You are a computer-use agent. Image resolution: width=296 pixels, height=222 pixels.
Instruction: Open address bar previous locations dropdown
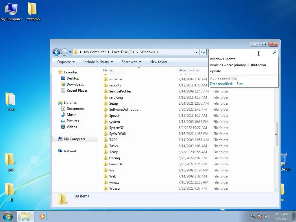196,52
